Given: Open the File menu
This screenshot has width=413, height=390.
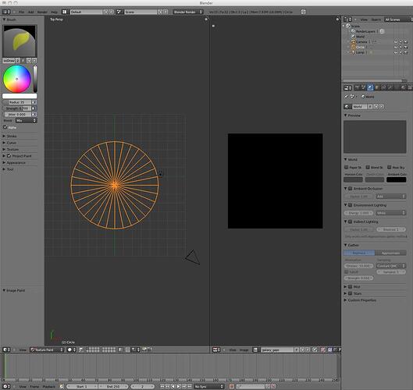Looking at the screenshot, I should pyautogui.click(x=22, y=12).
